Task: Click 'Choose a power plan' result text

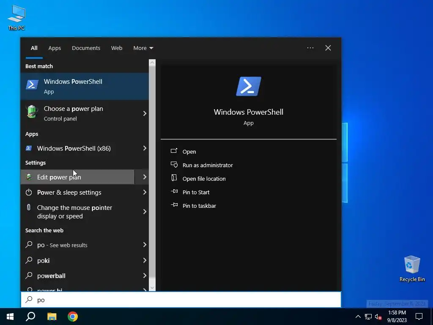Action: (74, 109)
